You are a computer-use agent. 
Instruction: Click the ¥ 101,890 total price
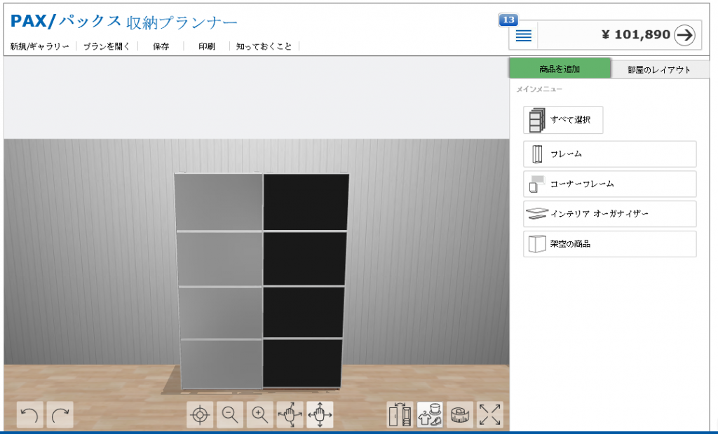[x=636, y=35]
